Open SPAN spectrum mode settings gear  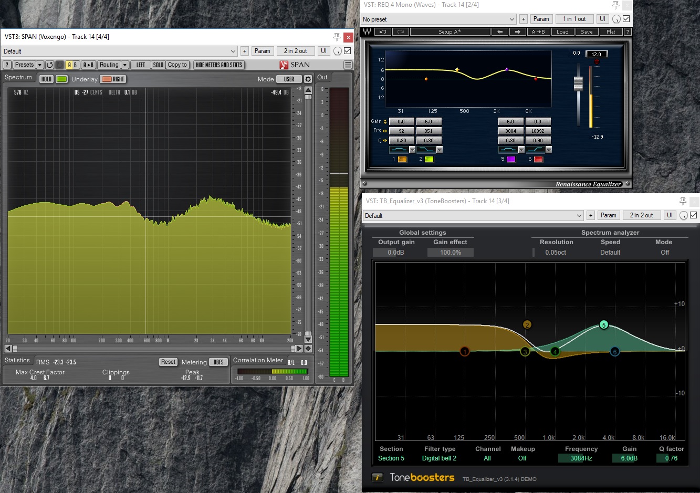[x=308, y=79]
